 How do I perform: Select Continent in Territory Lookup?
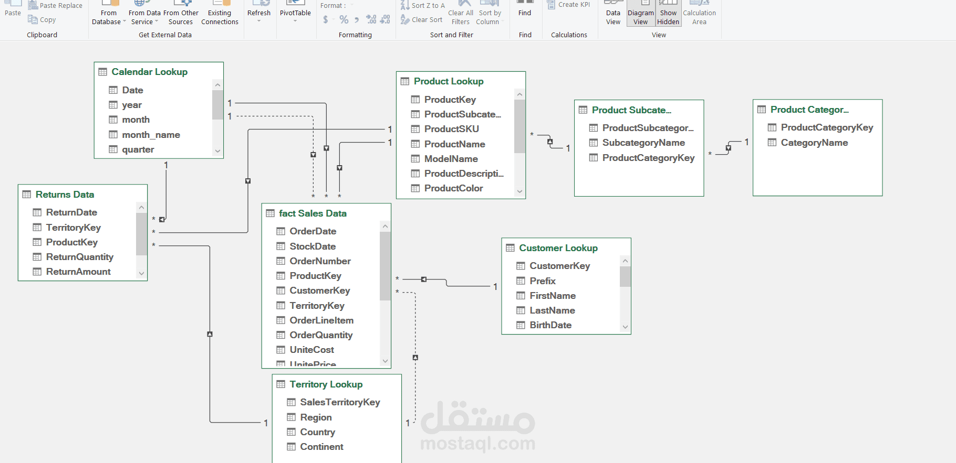tap(321, 447)
